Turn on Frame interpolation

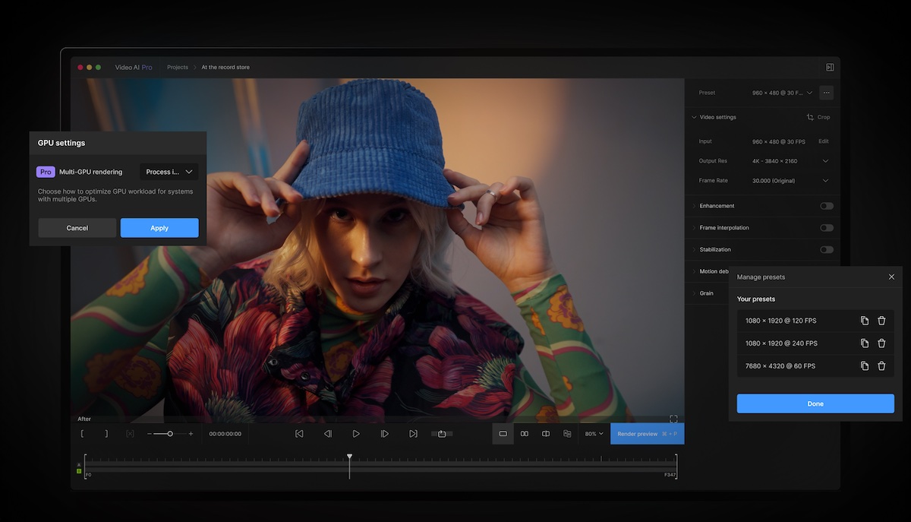click(x=825, y=227)
